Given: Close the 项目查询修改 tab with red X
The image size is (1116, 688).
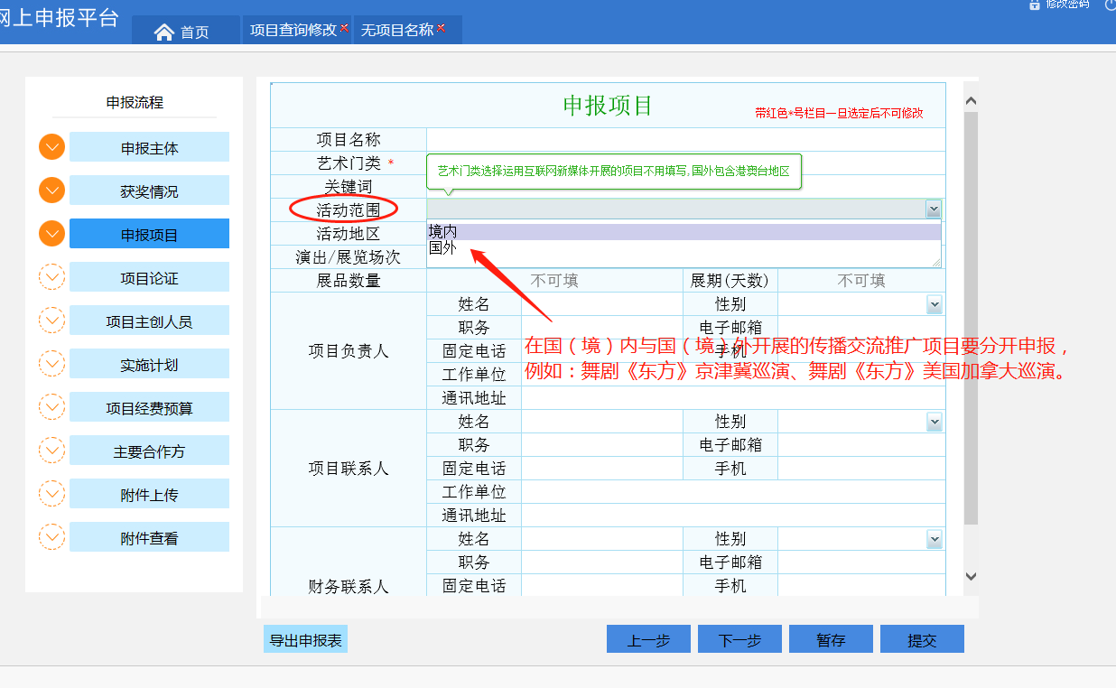Looking at the screenshot, I should (344, 28).
